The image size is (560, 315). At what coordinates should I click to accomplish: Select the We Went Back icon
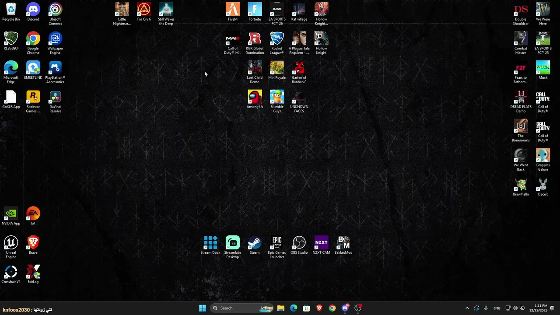coord(521,161)
